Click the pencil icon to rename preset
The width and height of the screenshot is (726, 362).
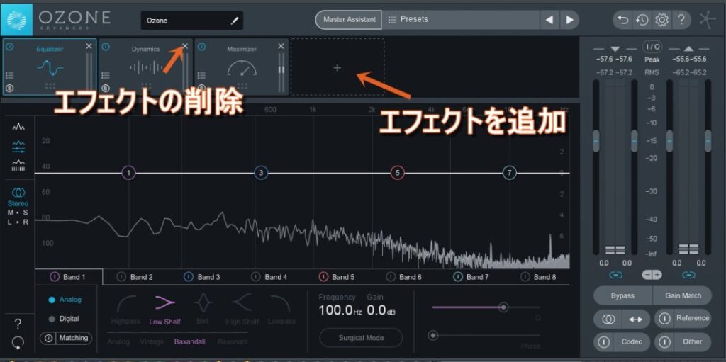[235, 21]
